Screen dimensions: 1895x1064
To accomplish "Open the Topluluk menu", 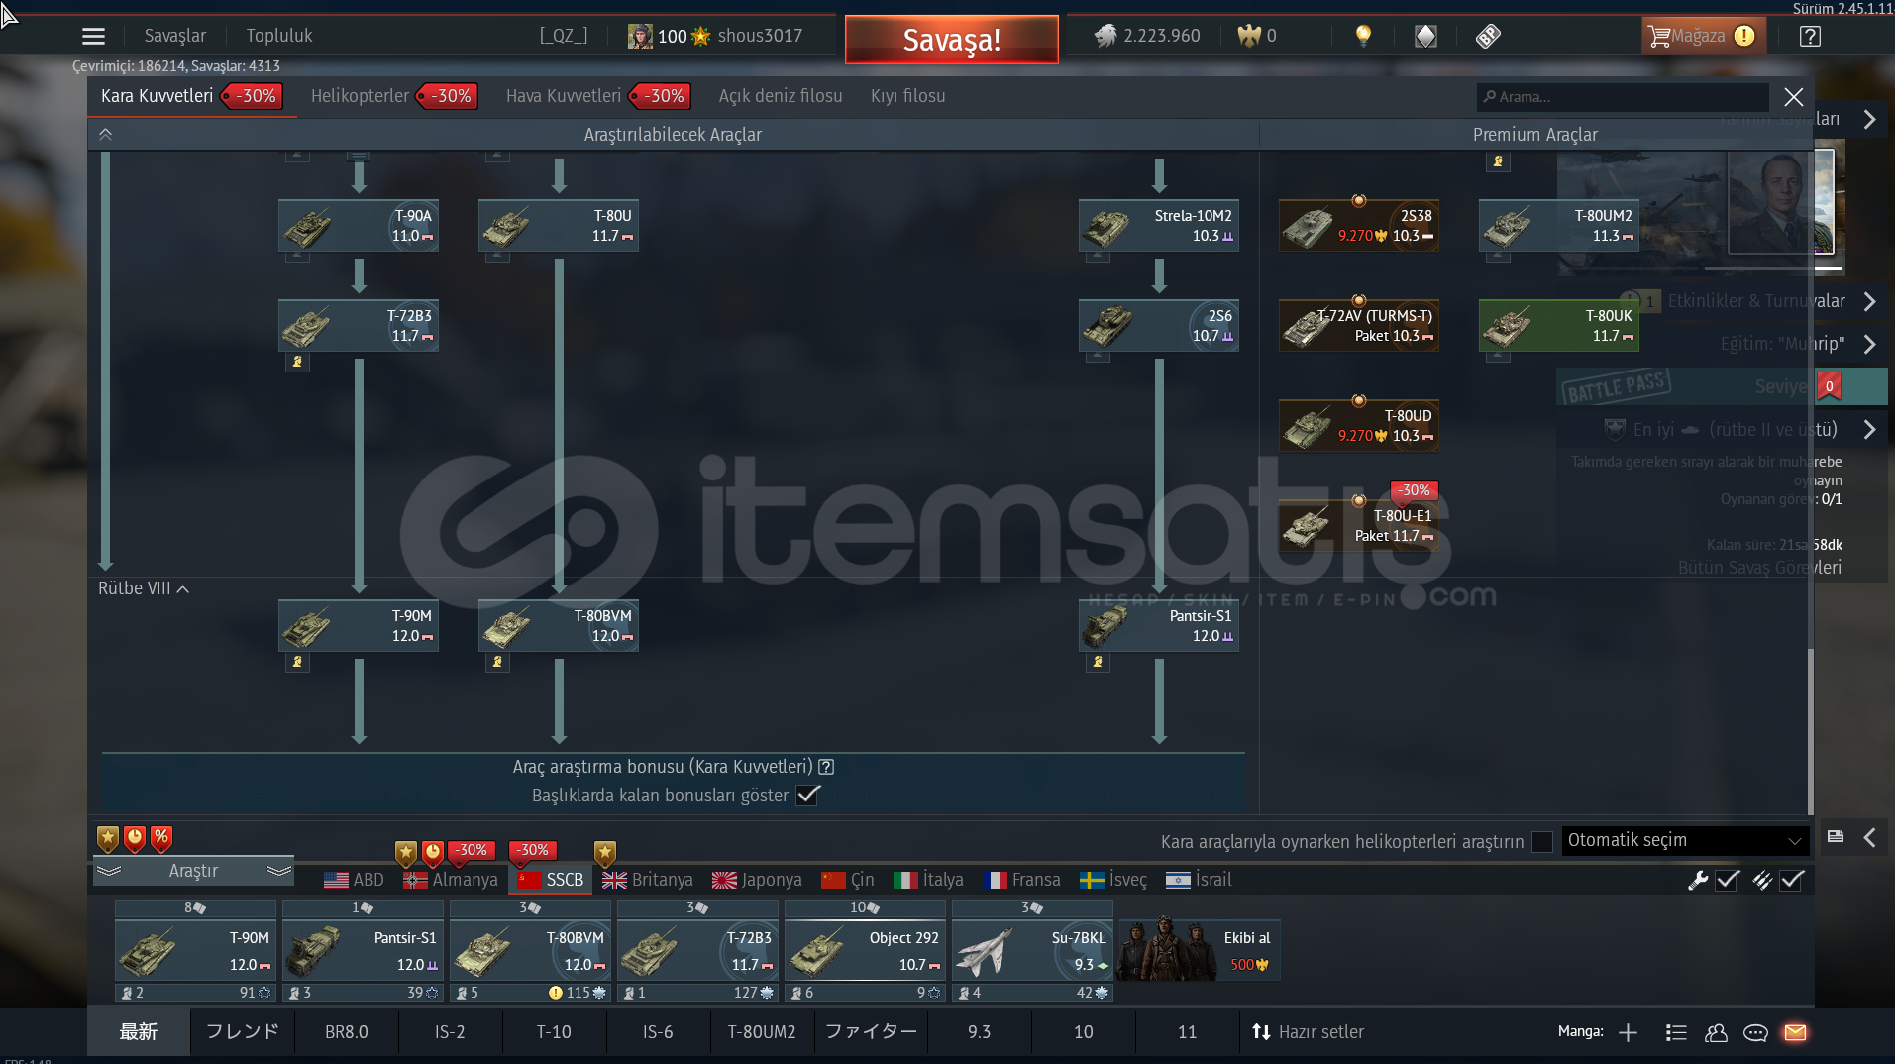I will click(279, 36).
